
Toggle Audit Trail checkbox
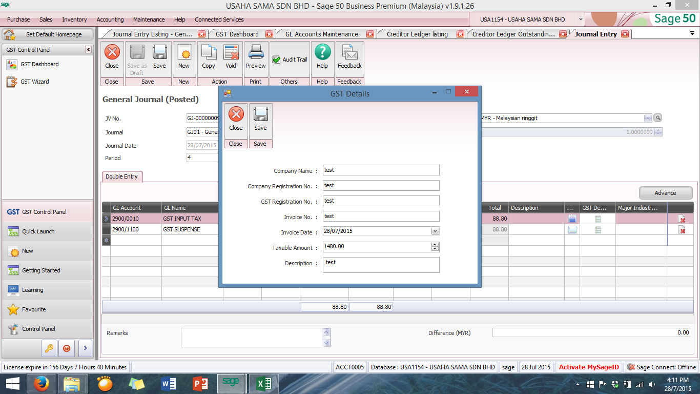coord(276,60)
